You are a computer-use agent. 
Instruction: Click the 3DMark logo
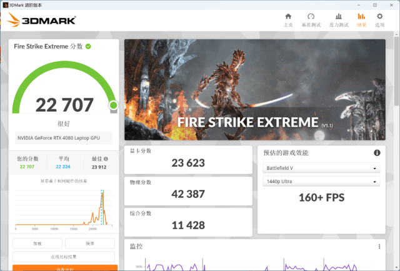tap(41, 19)
